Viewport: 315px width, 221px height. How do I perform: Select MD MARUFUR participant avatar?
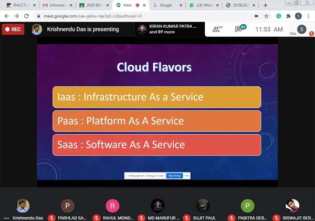point(157,206)
